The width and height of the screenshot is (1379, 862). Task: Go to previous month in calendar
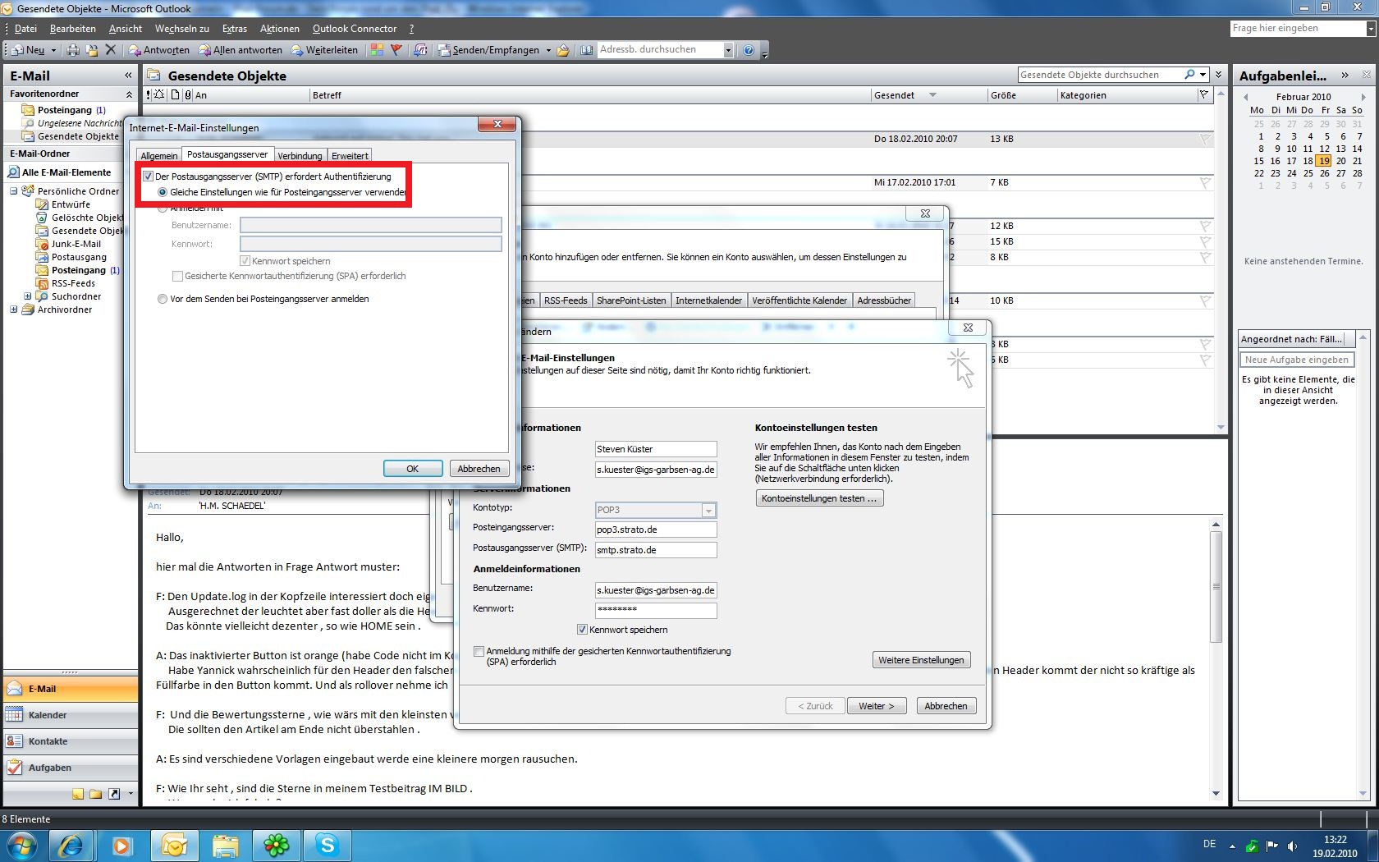point(1245,97)
